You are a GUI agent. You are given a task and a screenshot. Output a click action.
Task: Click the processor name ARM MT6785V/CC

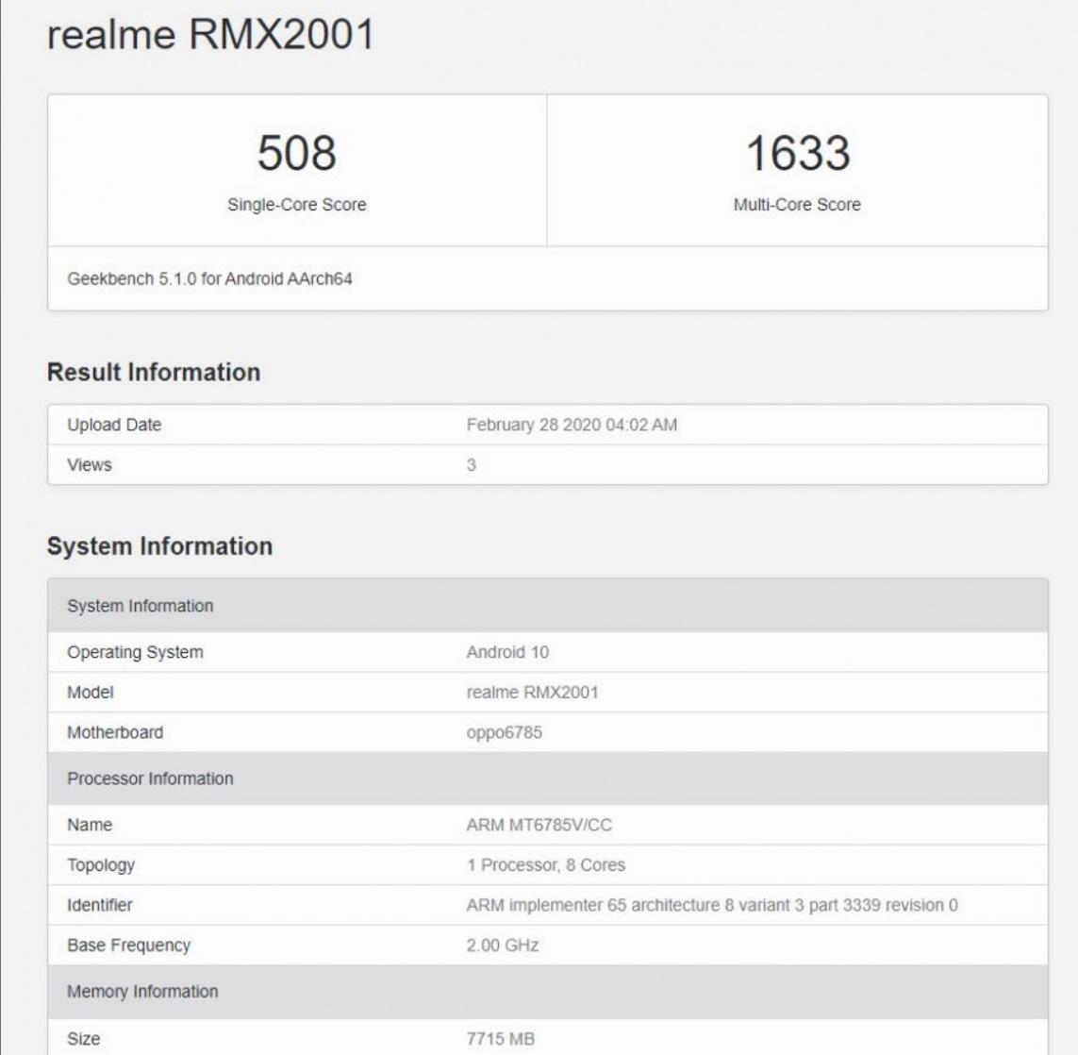pos(539,825)
